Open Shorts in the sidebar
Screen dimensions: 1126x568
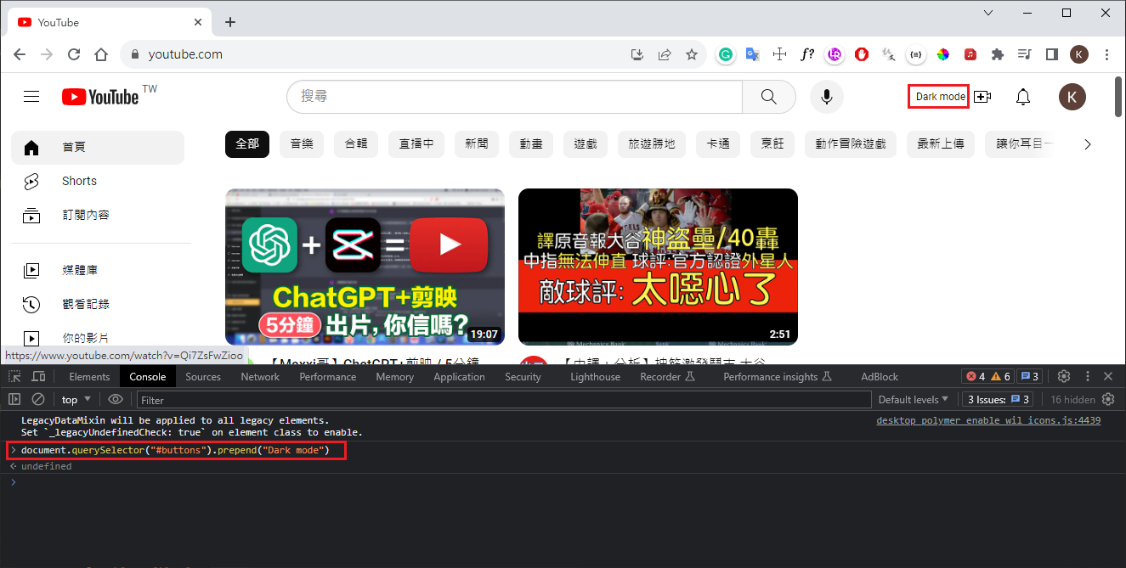point(79,181)
